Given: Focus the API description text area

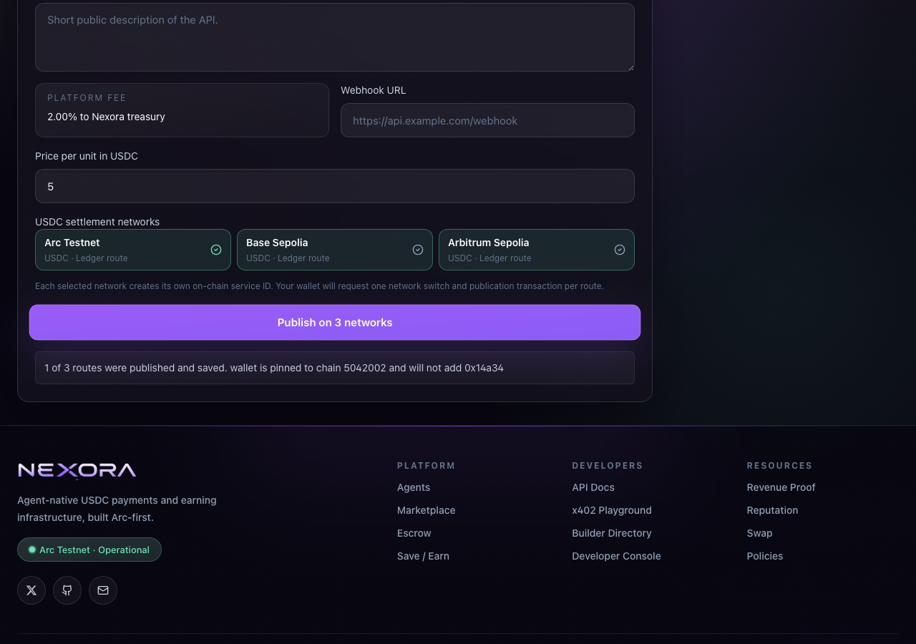Looking at the screenshot, I should [x=335, y=37].
